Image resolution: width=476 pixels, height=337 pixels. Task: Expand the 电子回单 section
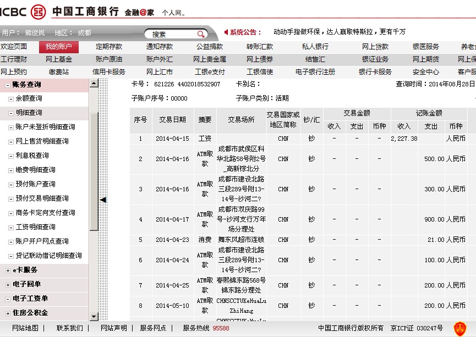coord(8,285)
